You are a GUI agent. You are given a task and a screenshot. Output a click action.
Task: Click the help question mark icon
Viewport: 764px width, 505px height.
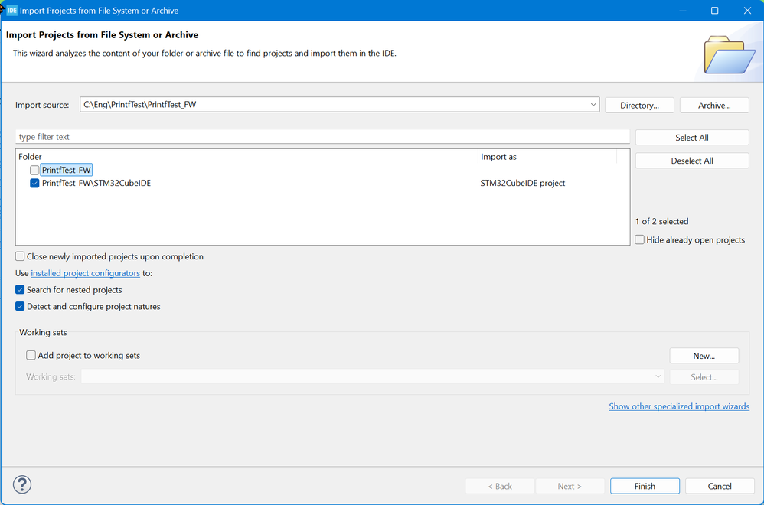click(x=22, y=484)
